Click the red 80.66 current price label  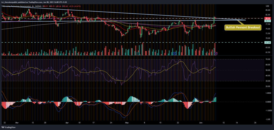(268, 18)
